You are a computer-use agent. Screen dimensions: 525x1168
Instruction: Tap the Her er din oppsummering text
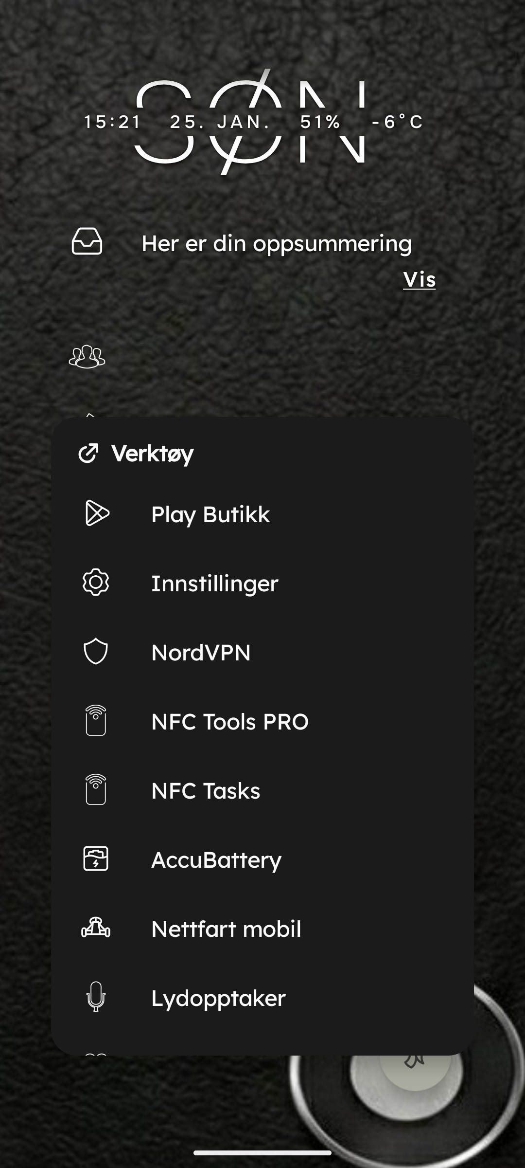tap(277, 244)
